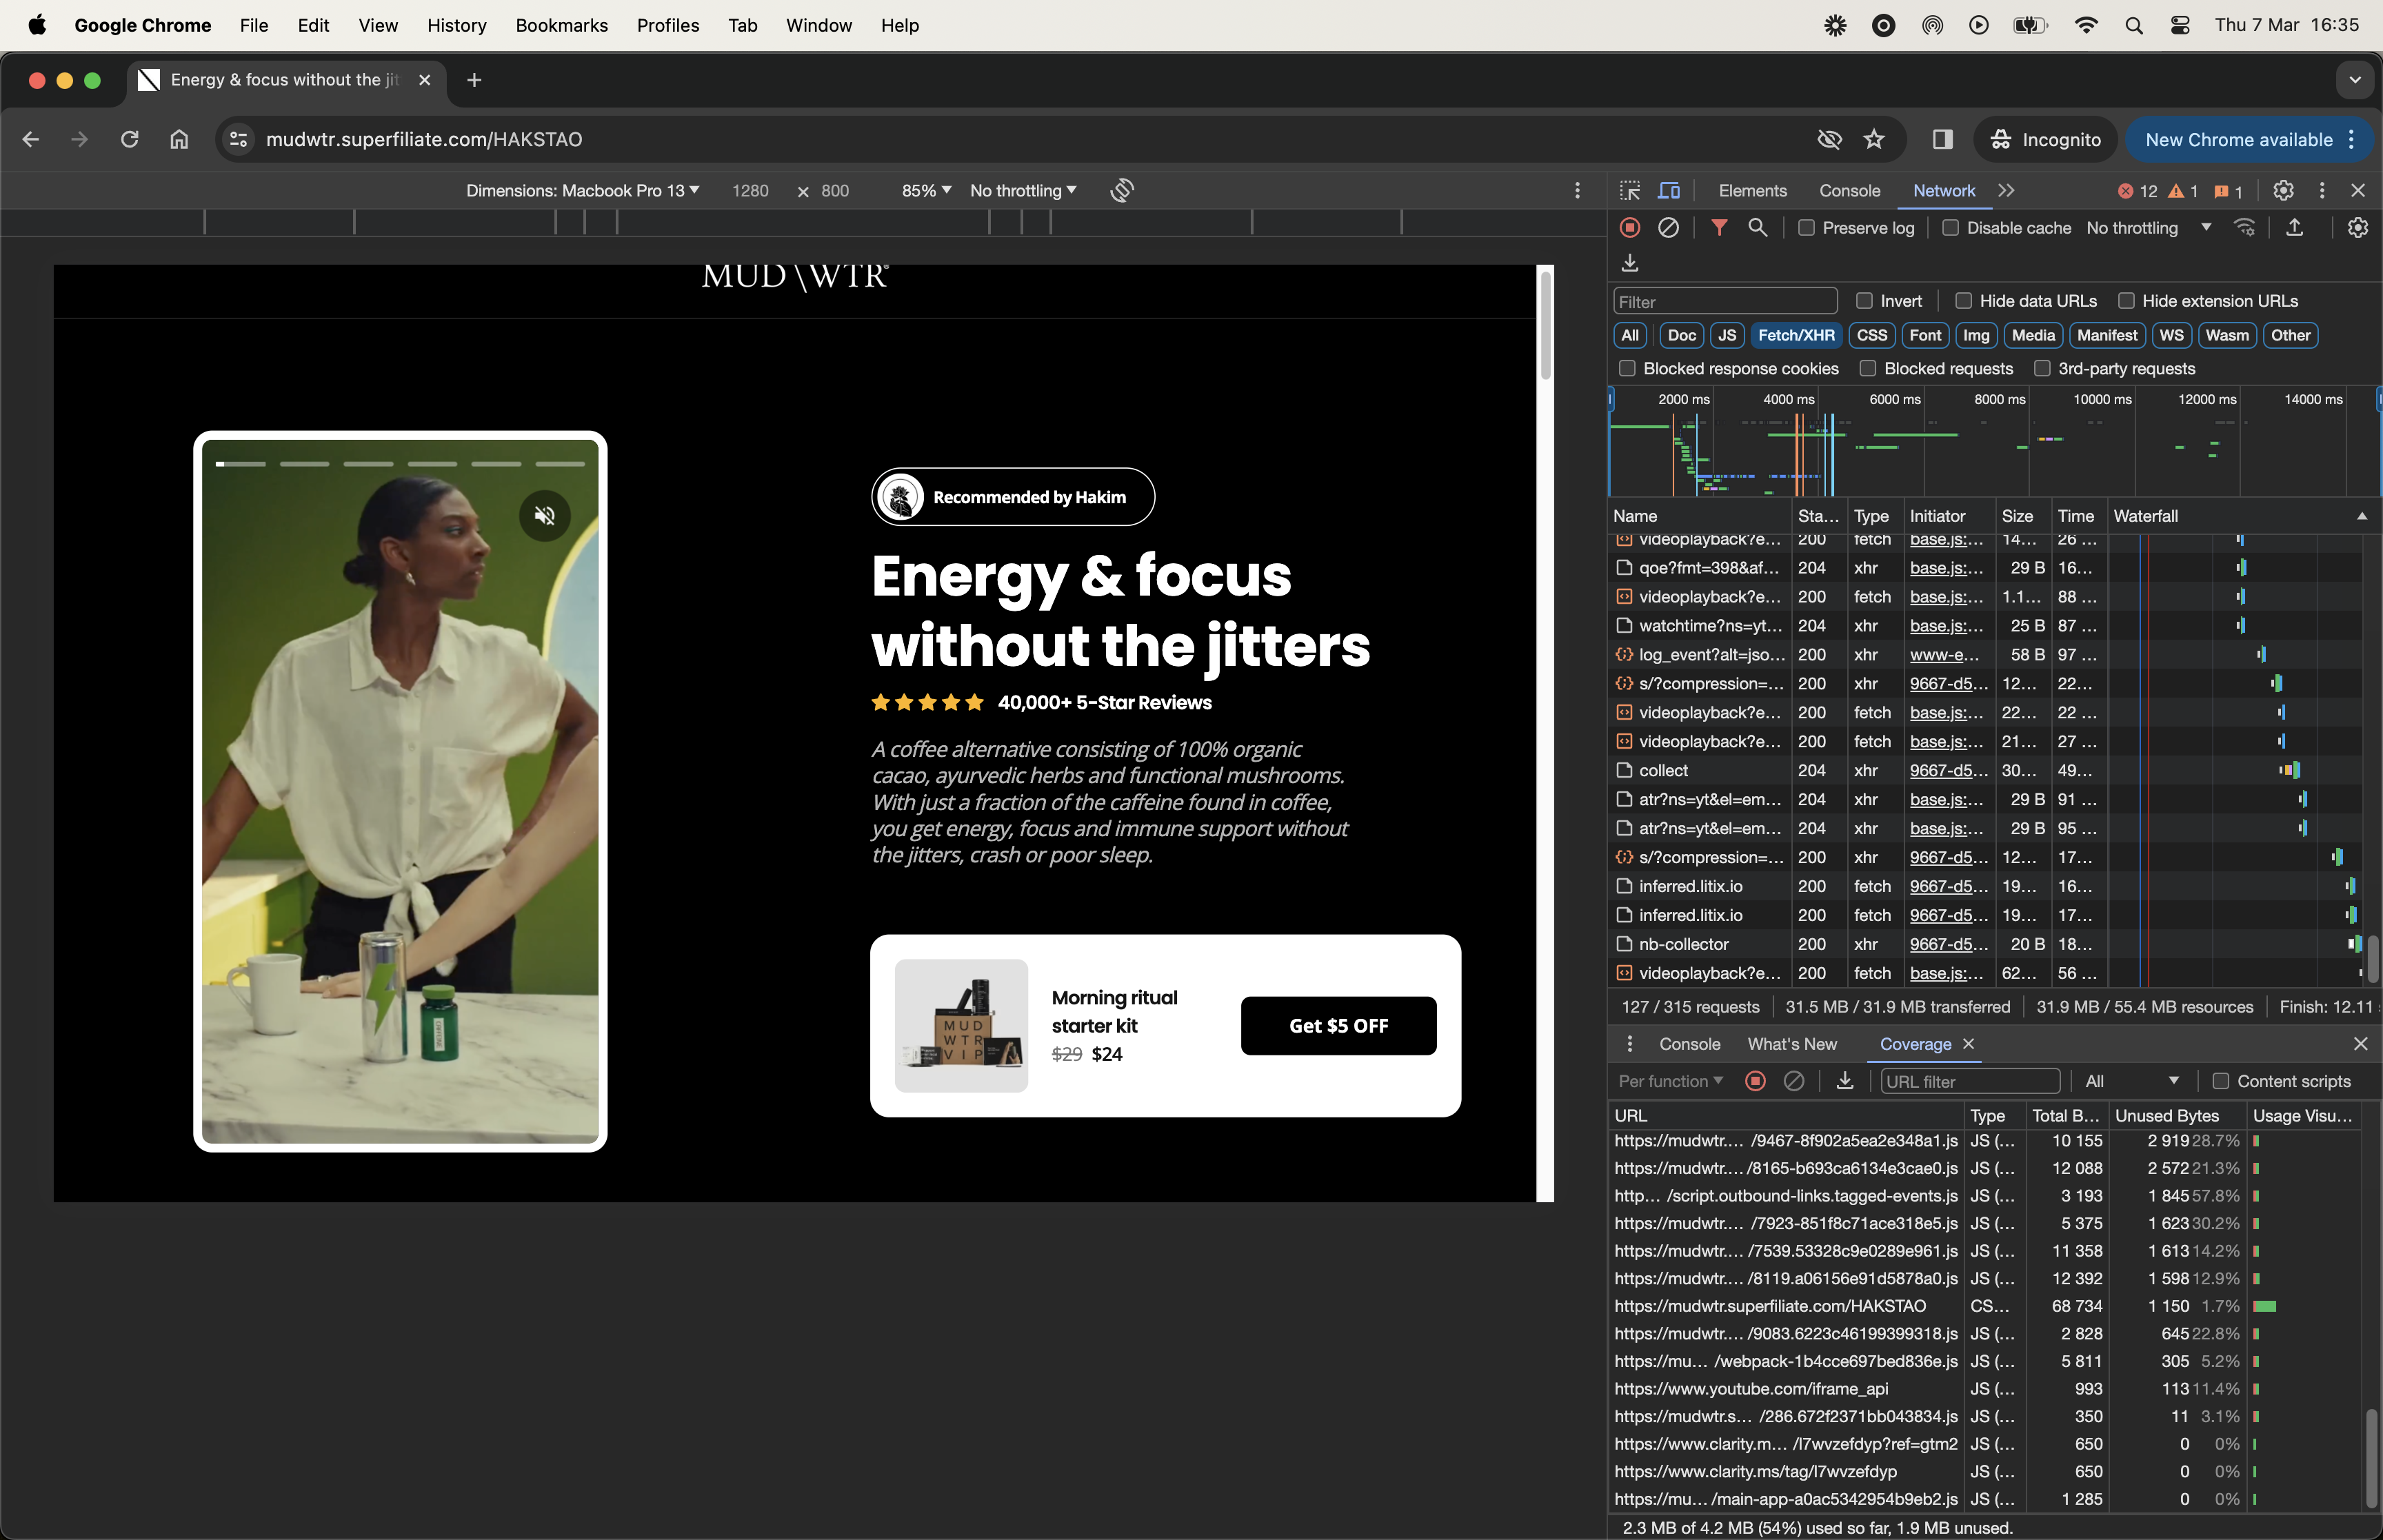Enable Preserve log checkbox
The width and height of the screenshot is (2383, 1540).
1806,228
